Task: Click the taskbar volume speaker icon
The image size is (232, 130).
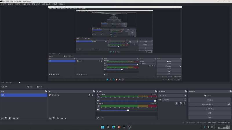Action: pos(215,127)
